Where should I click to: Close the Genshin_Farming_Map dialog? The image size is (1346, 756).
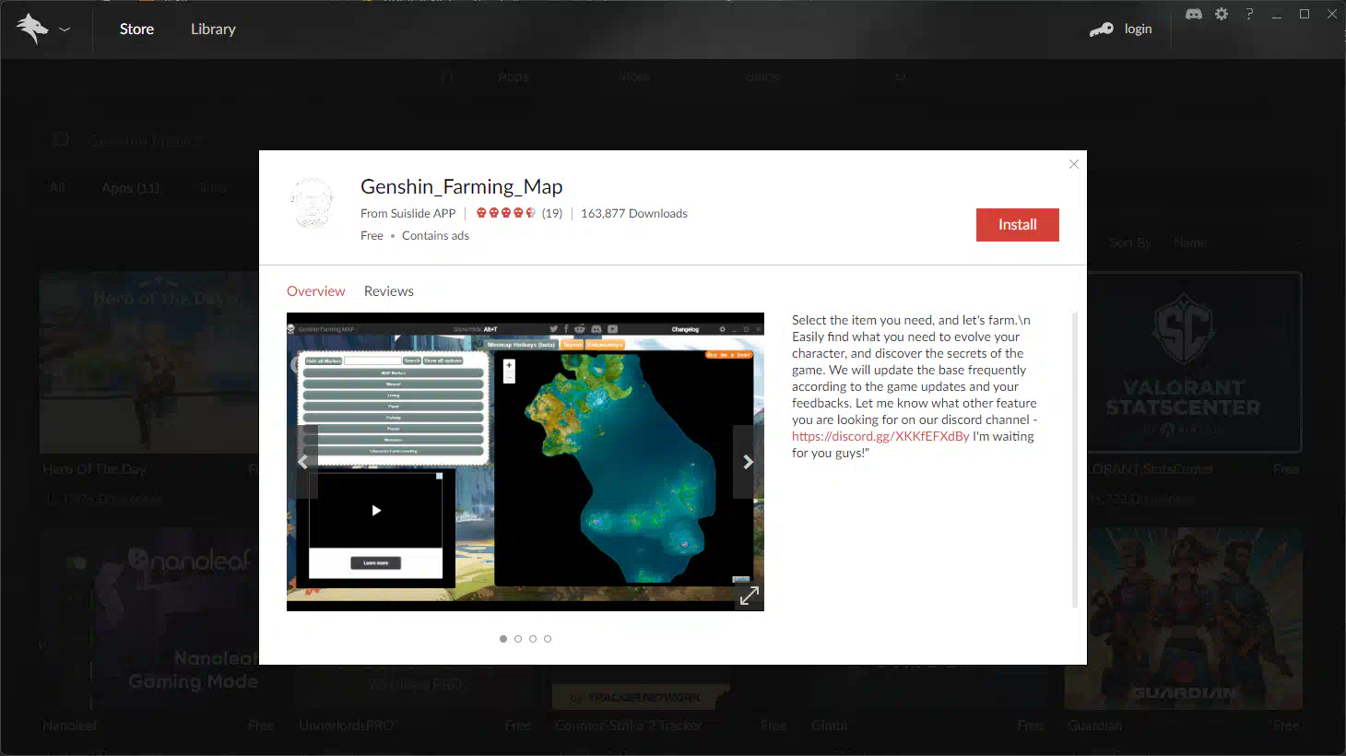pos(1074,164)
